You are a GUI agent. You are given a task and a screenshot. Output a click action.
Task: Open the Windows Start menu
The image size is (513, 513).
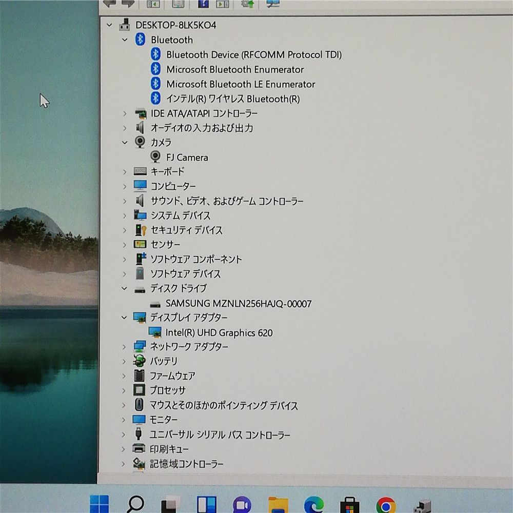(x=100, y=505)
